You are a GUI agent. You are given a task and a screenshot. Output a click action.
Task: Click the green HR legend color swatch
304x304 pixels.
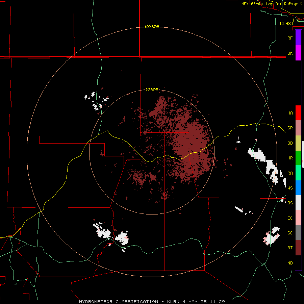298,158
